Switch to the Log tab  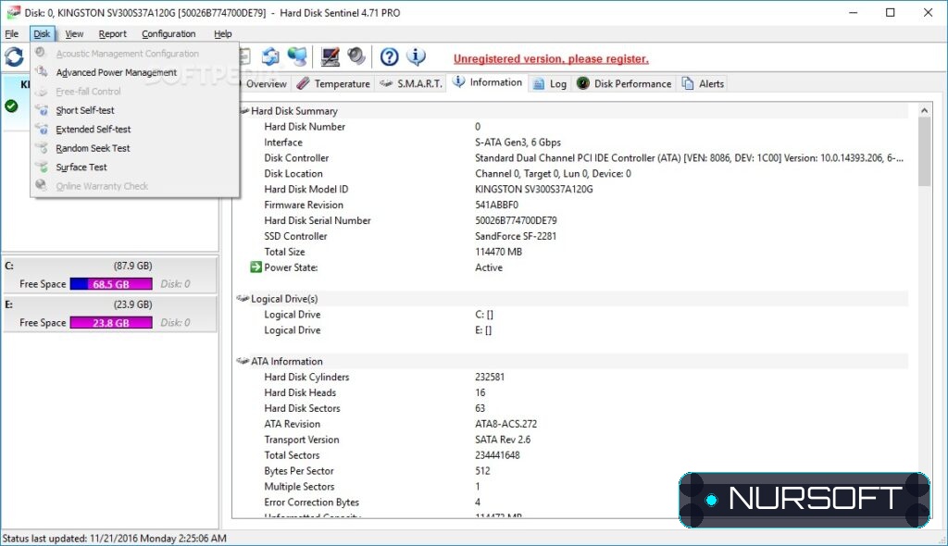pos(550,83)
